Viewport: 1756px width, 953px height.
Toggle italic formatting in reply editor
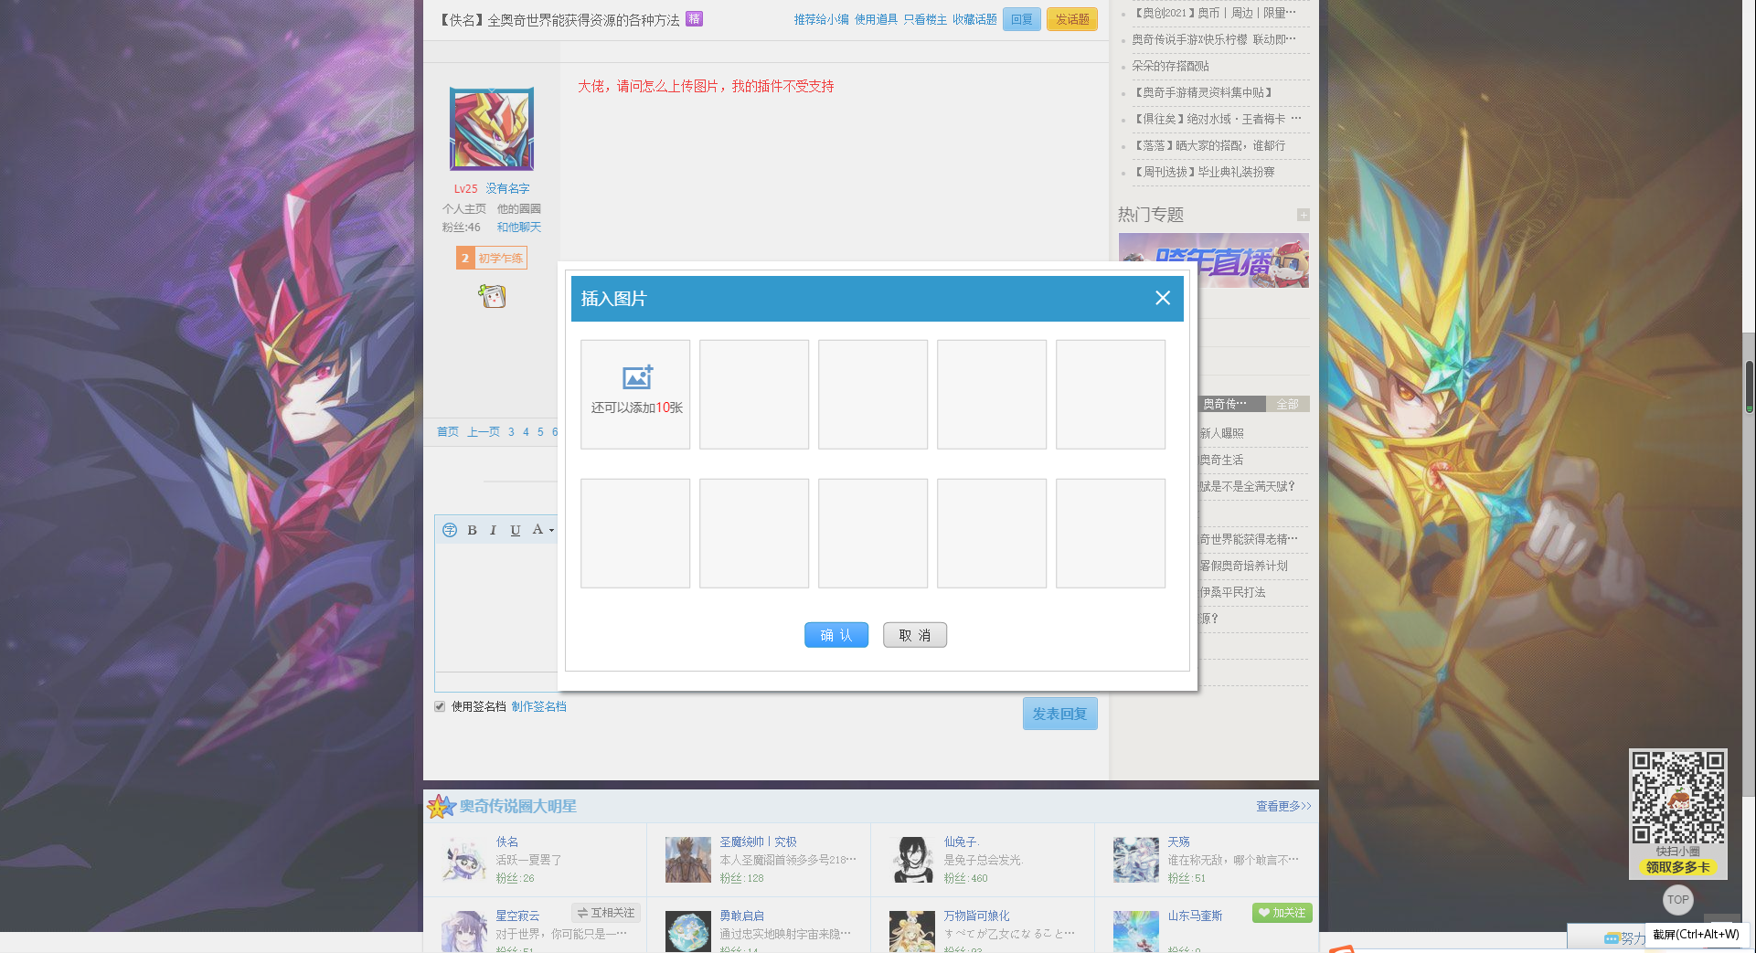click(493, 530)
